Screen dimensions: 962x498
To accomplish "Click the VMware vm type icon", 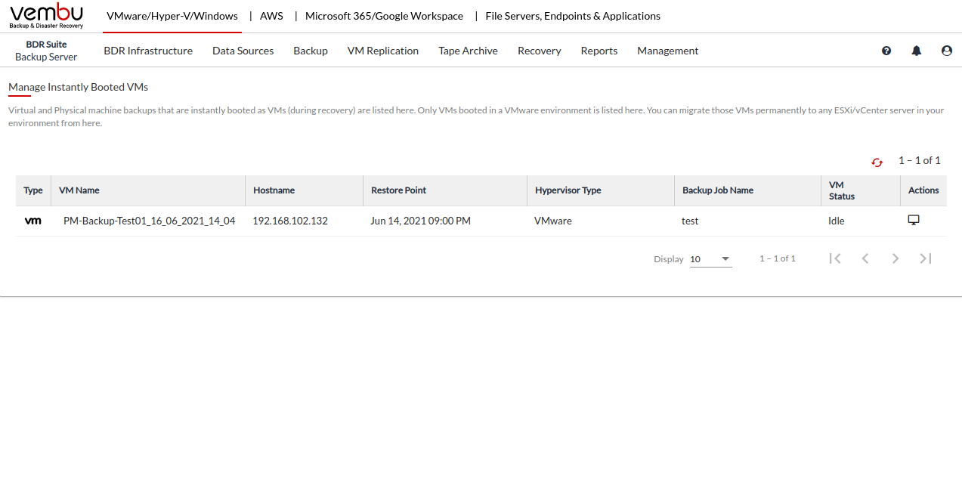I will 33,221.
